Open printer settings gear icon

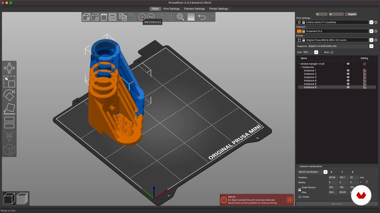pos(376,40)
